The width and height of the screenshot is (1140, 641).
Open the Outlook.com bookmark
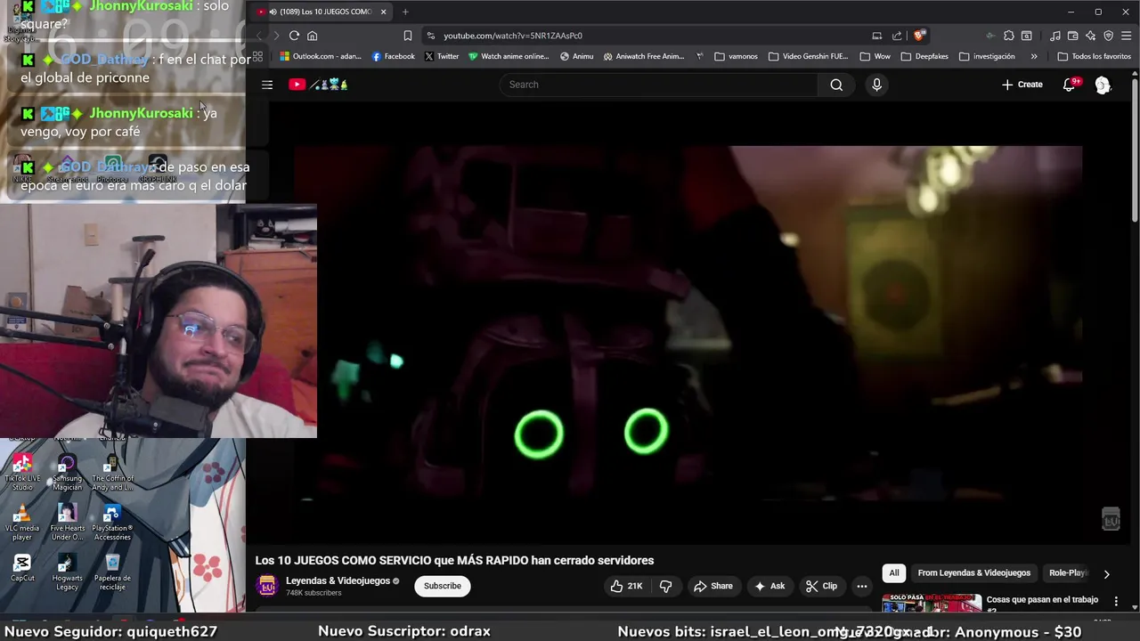coord(321,56)
